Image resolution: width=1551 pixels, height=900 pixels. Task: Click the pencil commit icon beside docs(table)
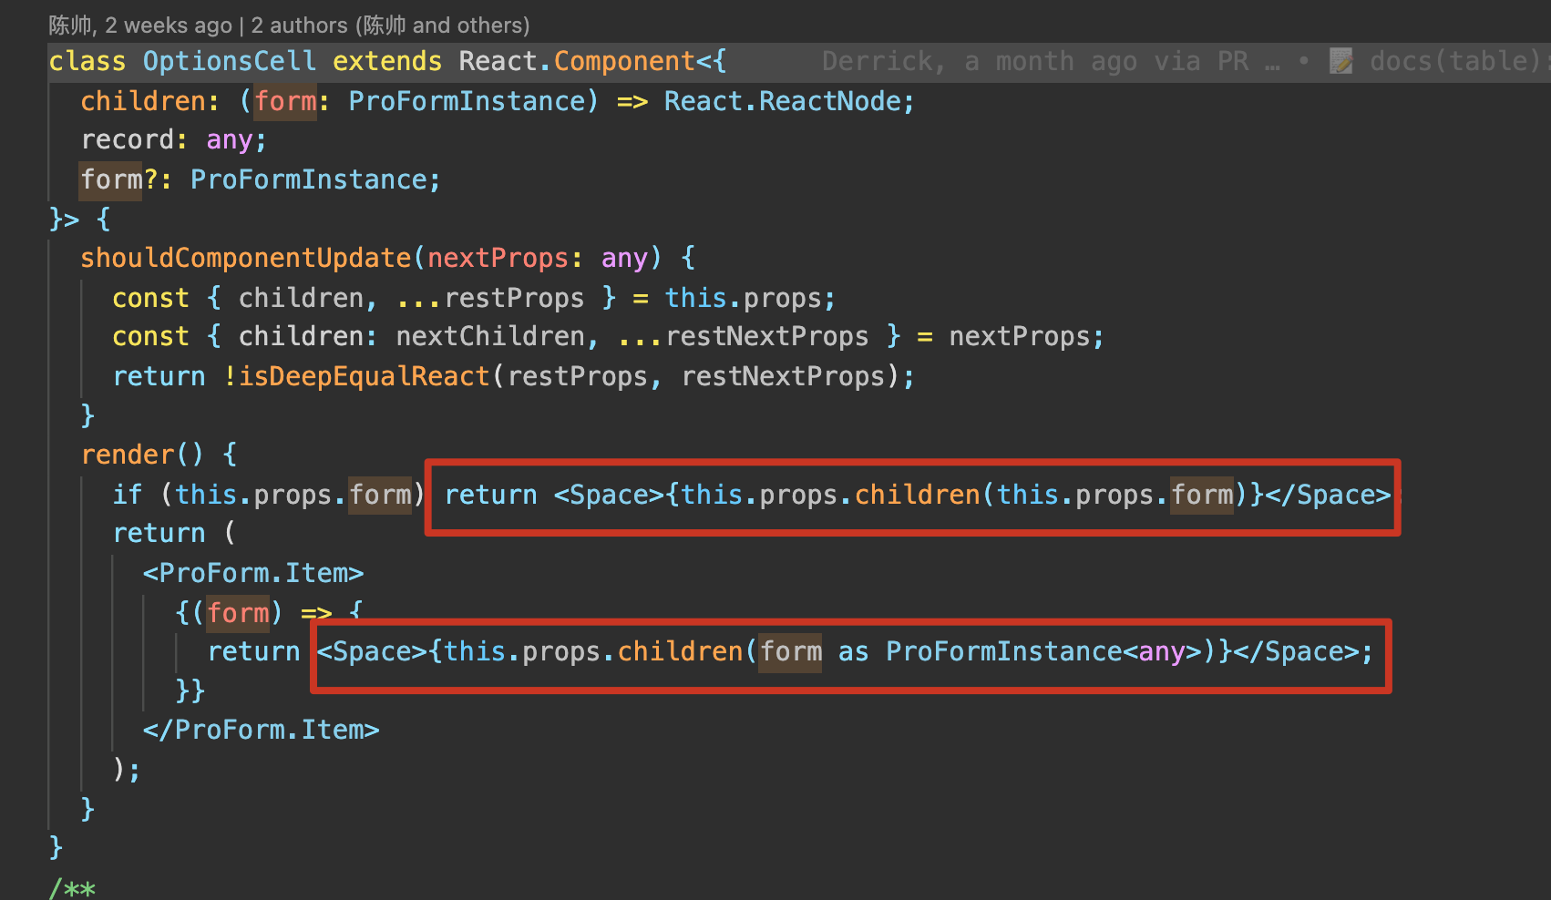pyautogui.click(x=1340, y=61)
